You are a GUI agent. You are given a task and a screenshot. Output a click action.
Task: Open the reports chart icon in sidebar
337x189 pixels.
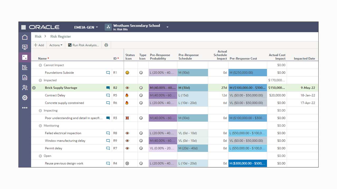24,77
